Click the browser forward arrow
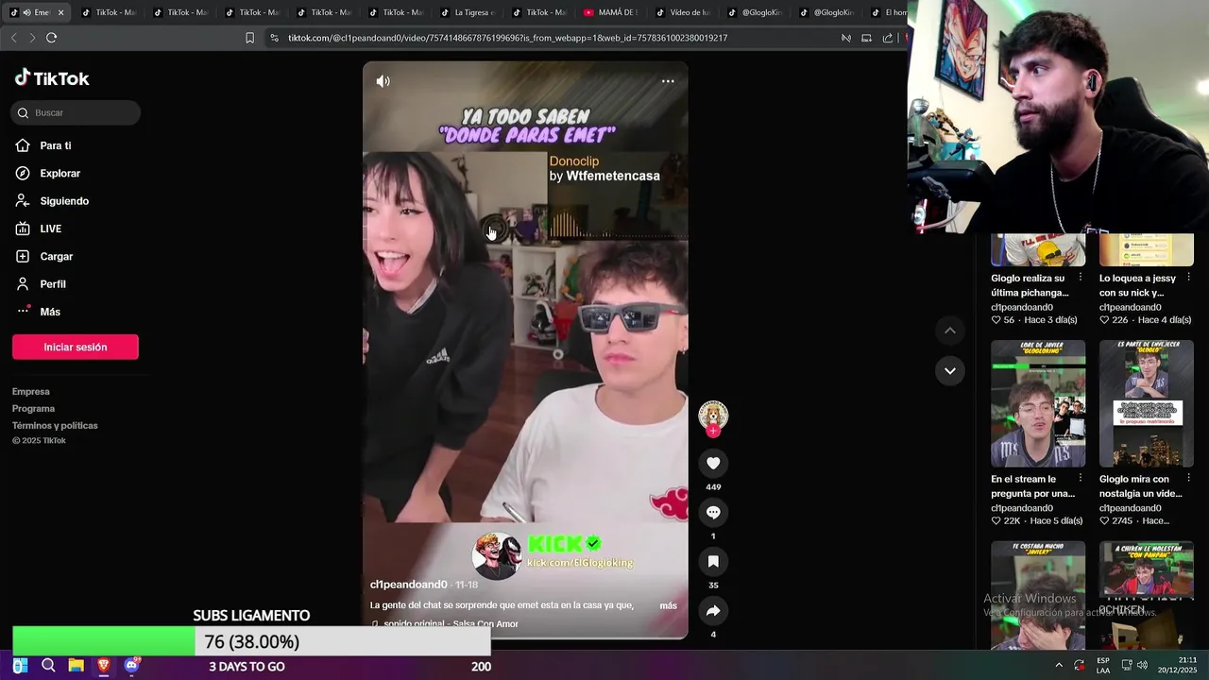 [32, 38]
